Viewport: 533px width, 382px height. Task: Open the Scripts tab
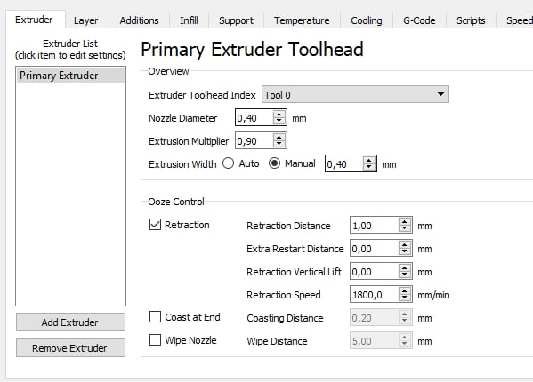[x=471, y=20]
